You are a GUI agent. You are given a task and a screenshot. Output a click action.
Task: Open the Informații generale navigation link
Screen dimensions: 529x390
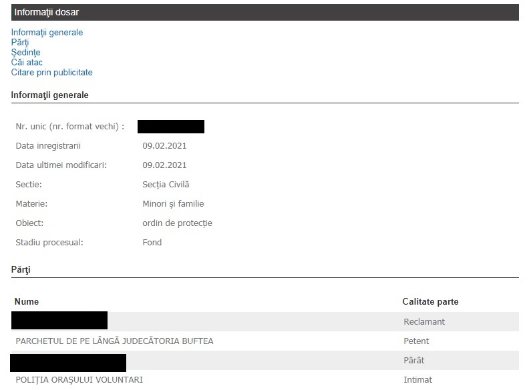tap(47, 32)
